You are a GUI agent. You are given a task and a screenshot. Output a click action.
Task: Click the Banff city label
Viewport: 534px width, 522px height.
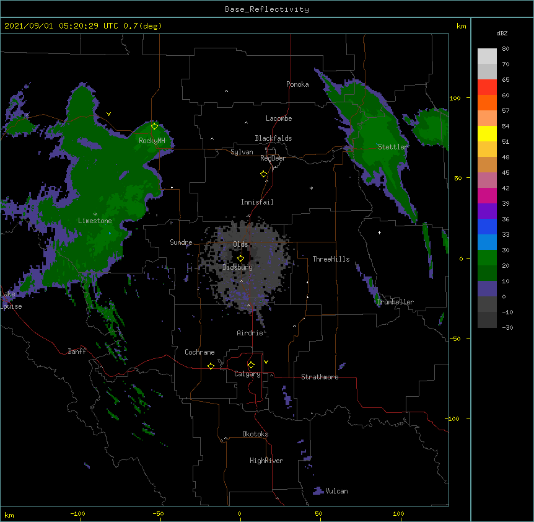pos(77,352)
